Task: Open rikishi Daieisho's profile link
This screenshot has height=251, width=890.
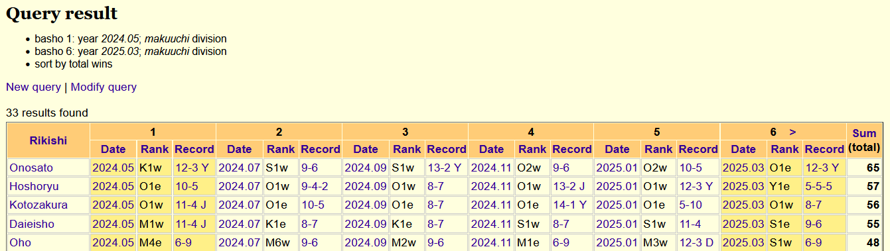Action: [32, 224]
